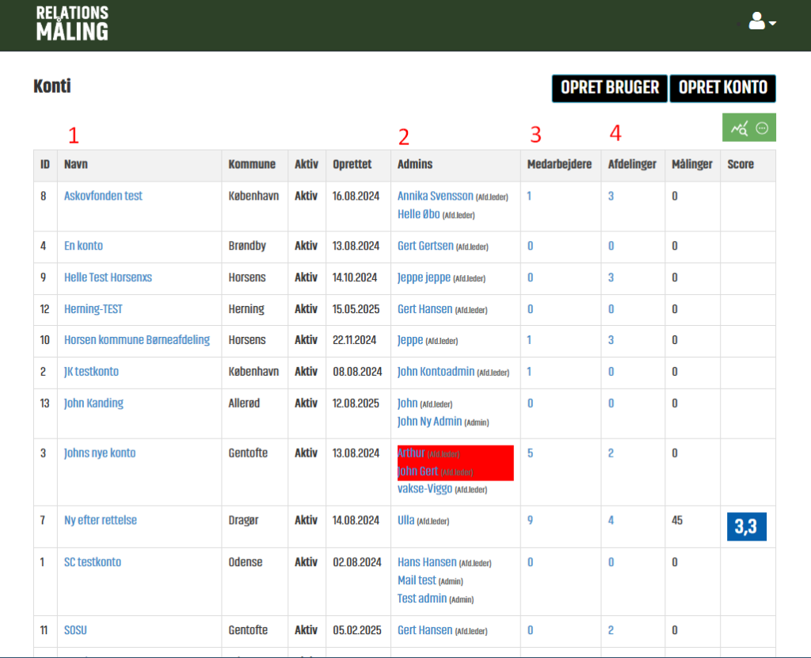811x658 pixels.
Task: Open admin Annika Svensson's profile
Action: [x=435, y=196]
